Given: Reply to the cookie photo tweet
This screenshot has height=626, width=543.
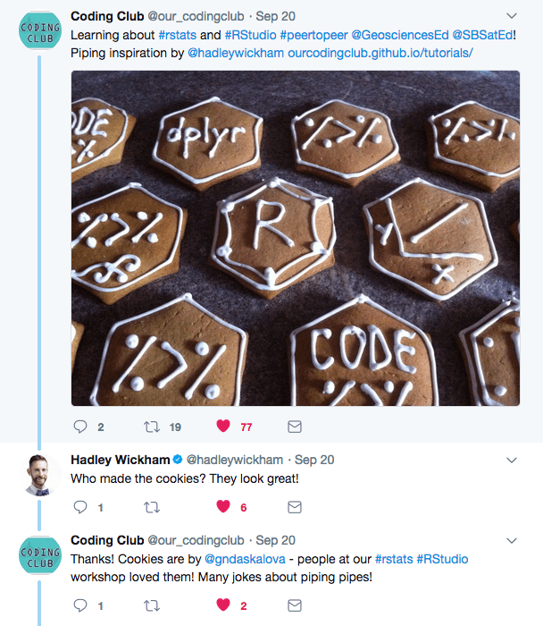Looking at the screenshot, I should (80, 427).
